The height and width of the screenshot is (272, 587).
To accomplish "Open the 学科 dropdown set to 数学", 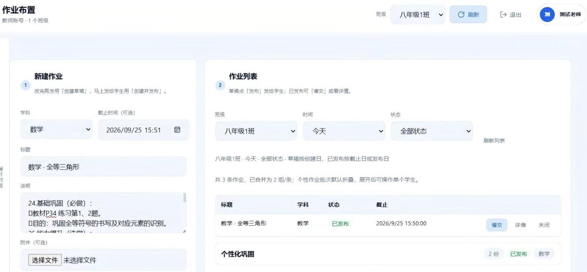I will pyautogui.click(x=57, y=130).
